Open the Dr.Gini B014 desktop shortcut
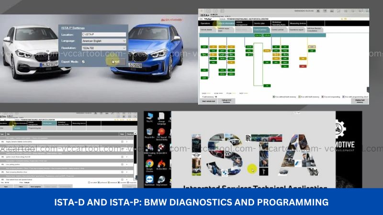383x215 pixels. click(161, 149)
